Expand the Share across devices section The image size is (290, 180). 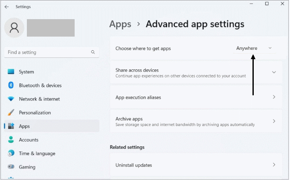tap(274, 72)
